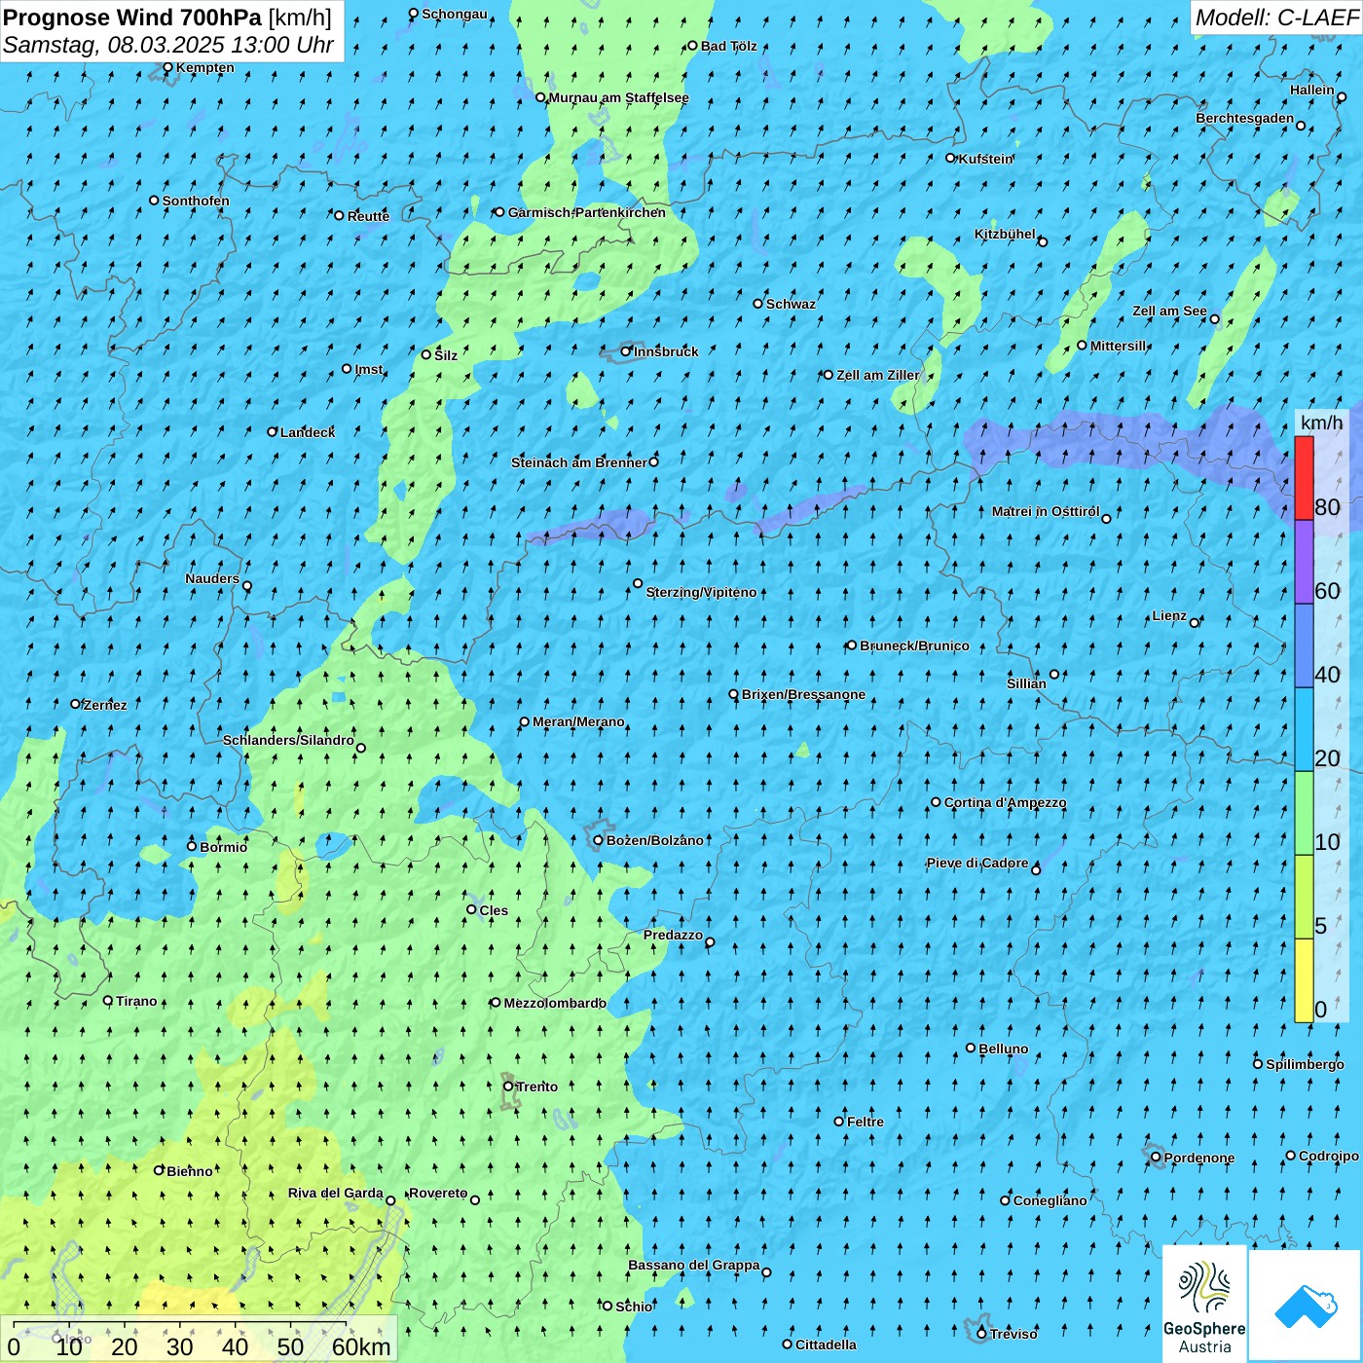This screenshot has width=1363, height=1363.
Task: Click the Bormio city marker circle
Action: (192, 846)
